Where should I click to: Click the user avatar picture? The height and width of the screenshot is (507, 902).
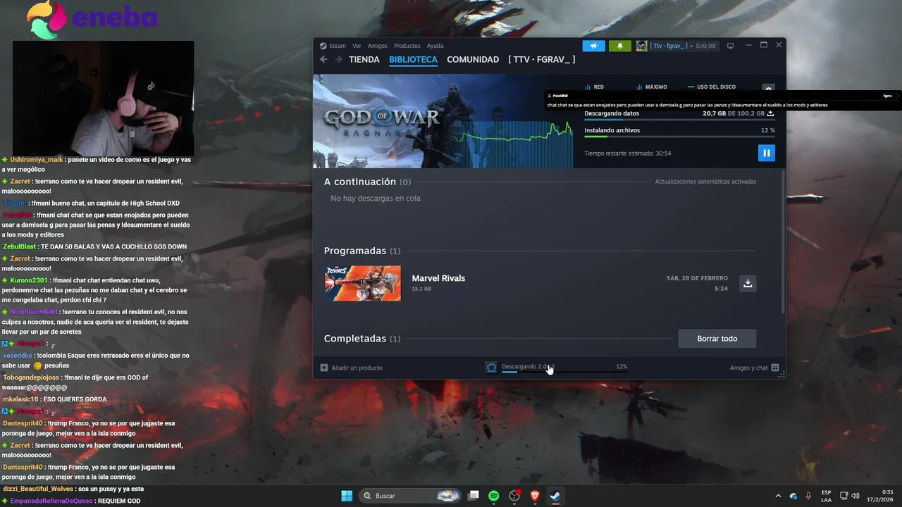[x=641, y=46]
